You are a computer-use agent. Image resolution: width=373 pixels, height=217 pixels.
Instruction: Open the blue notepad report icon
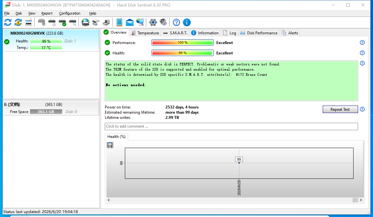tap(119, 23)
